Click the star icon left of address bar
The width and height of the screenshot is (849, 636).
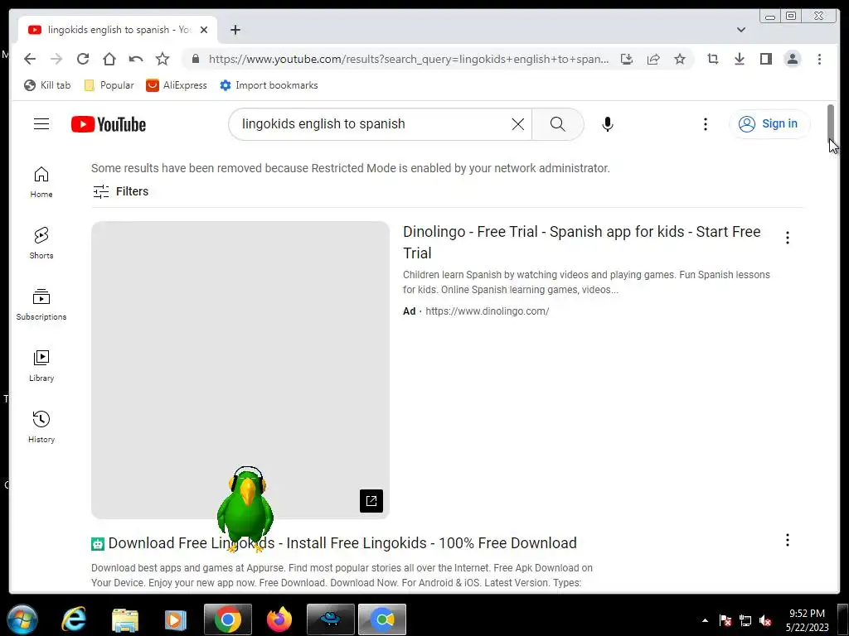click(163, 59)
